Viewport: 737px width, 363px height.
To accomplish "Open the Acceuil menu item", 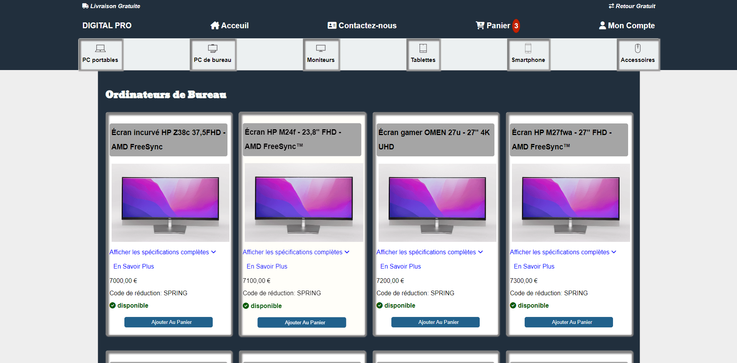I will 230,26.
